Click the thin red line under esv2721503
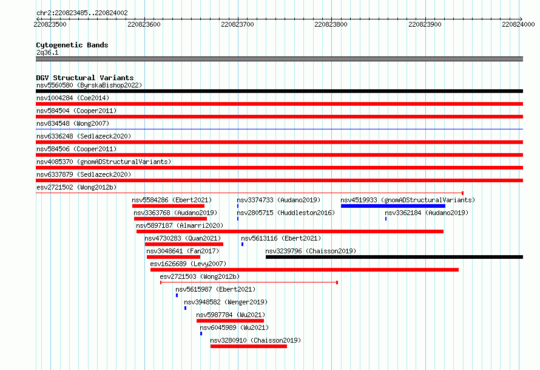Viewport: 540px width, 370px height. click(249, 283)
